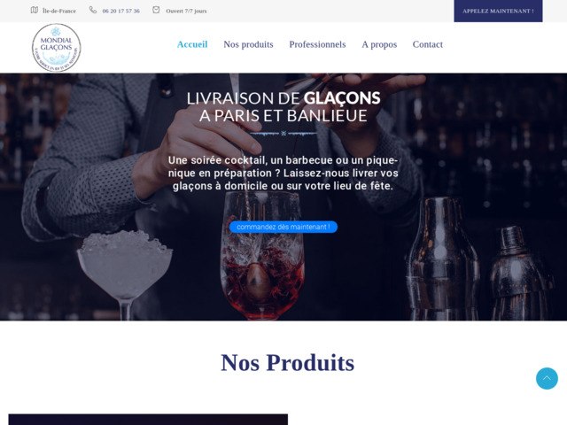Navigate to the Contact page
The width and height of the screenshot is (567, 425).
(427, 44)
